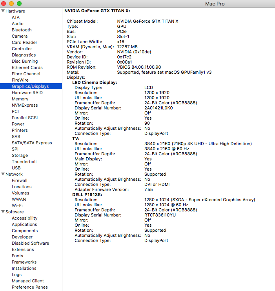275x291 pixels.
Task: Select Fonts in the sidebar
Action: 17,256
